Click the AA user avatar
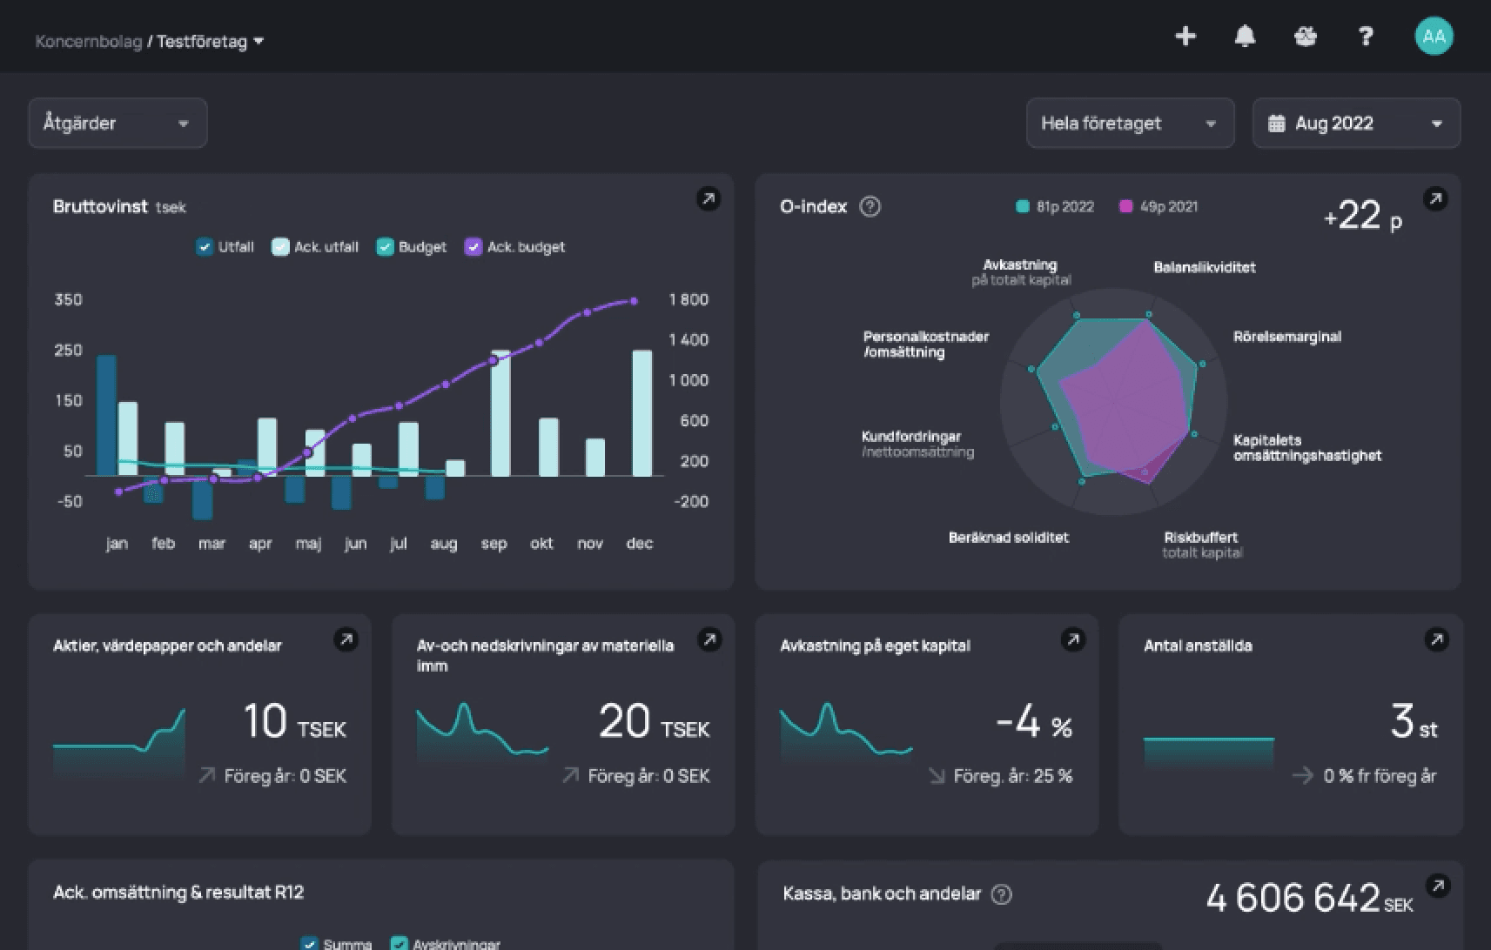Viewport: 1491px width, 950px height. click(x=1434, y=37)
